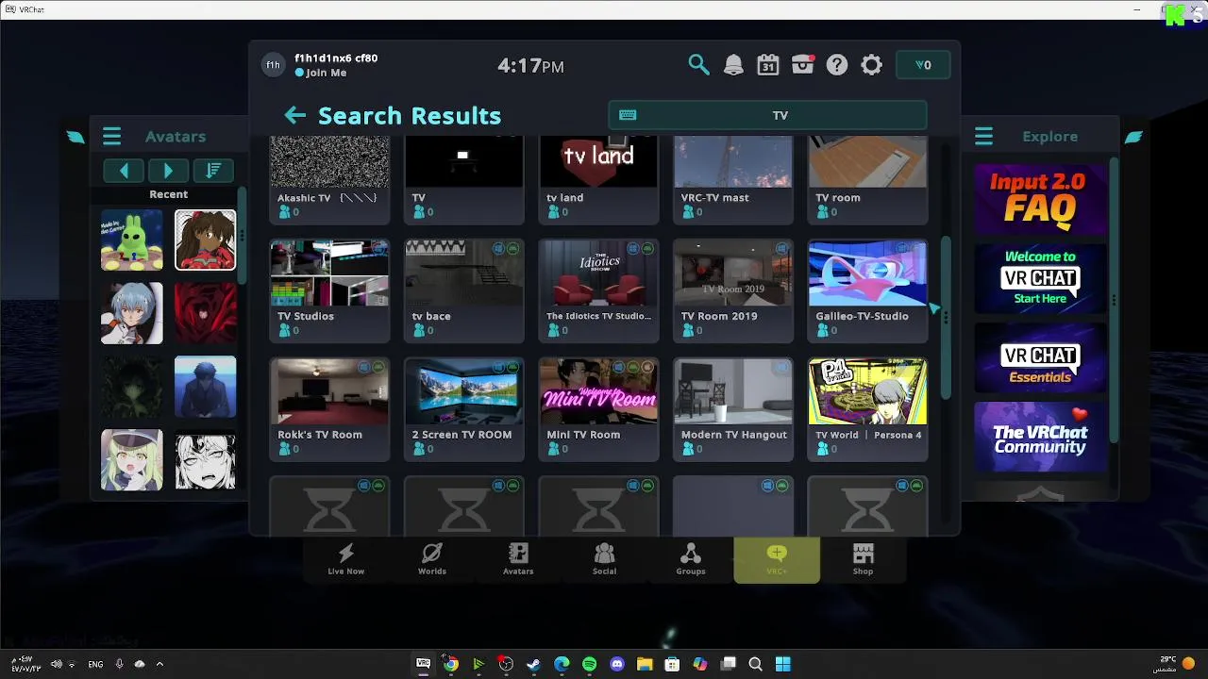Viewport: 1208px width, 679px height.
Task: Switch to the Groups tab
Action: pos(691,559)
